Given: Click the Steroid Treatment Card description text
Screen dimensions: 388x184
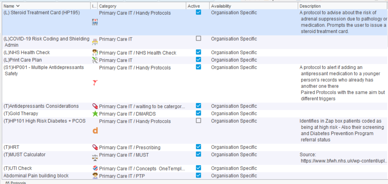Looking at the screenshot, I should (x=343, y=22).
